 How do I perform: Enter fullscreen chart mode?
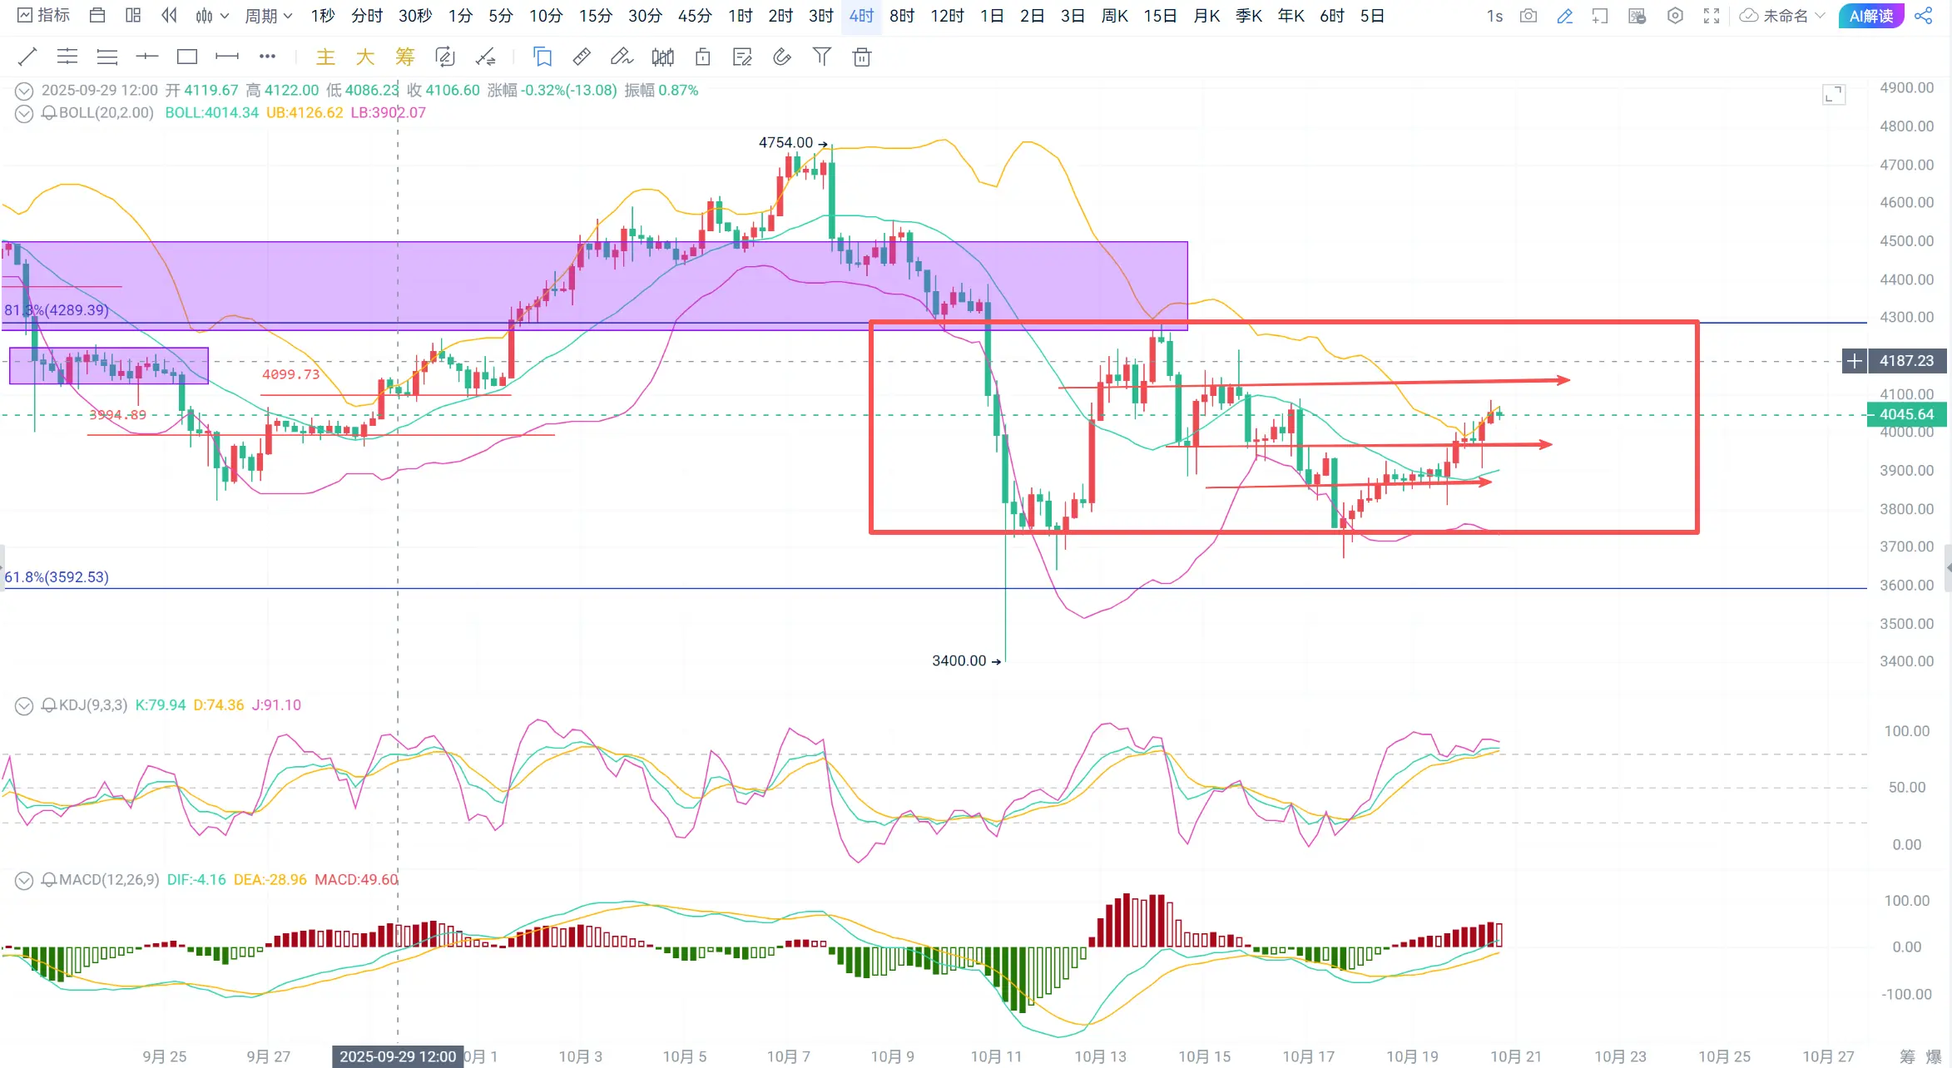[x=1712, y=16]
